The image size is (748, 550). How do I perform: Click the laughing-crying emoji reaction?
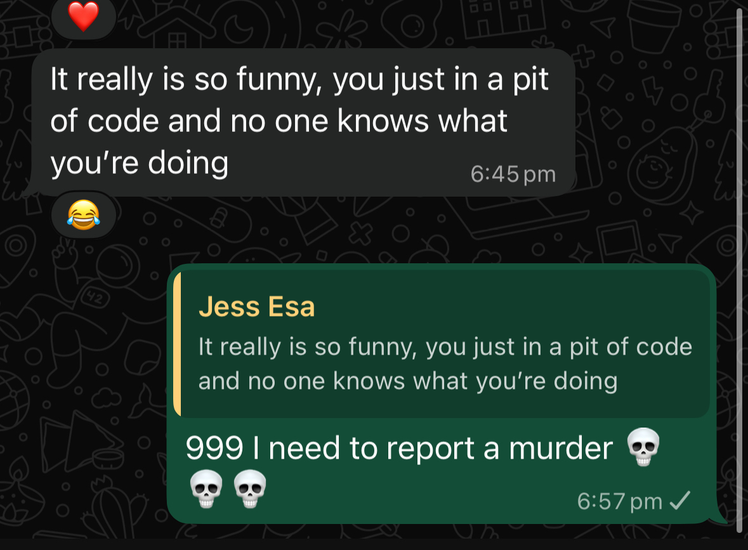(x=84, y=215)
